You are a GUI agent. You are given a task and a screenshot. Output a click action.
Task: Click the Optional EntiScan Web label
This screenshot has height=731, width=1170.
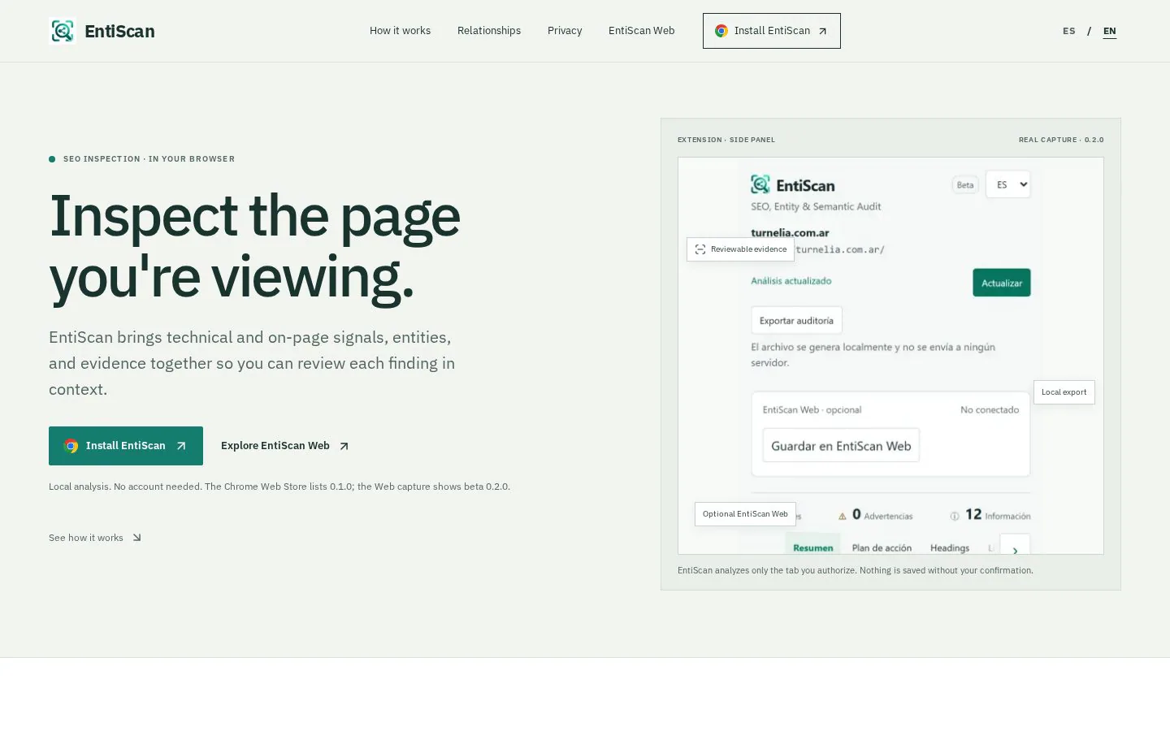pyautogui.click(x=745, y=514)
